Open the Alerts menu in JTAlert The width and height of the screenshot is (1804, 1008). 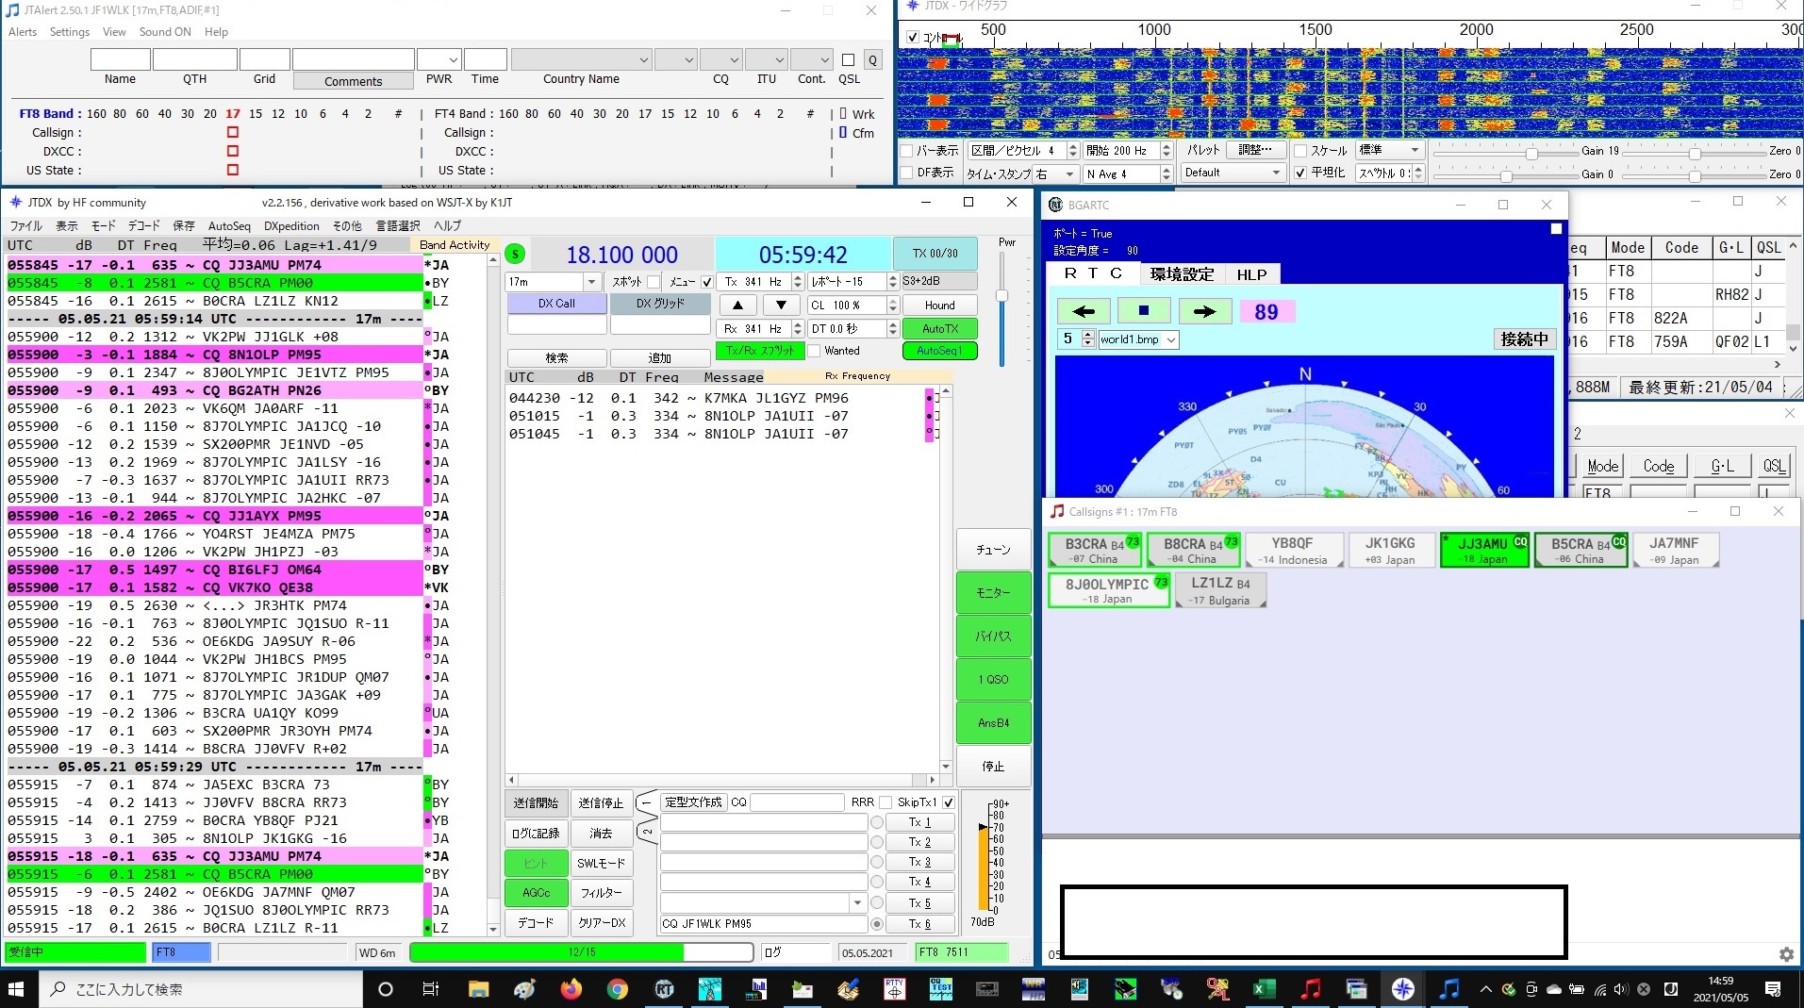click(x=23, y=32)
